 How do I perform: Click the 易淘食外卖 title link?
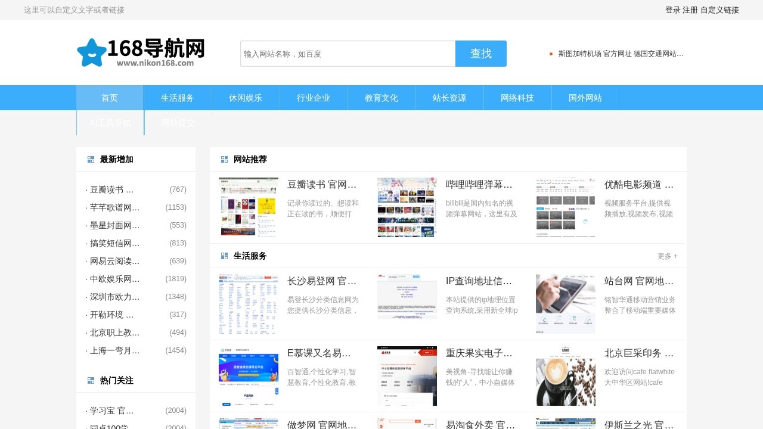(x=480, y=425)
